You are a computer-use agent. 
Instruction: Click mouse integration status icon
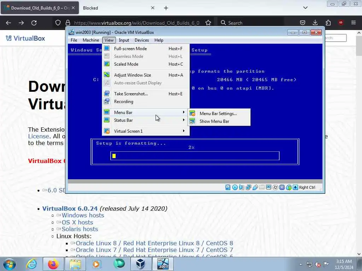288,187
